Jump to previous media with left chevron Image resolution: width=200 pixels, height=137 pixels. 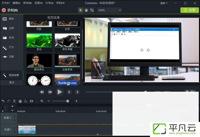[x=69, y=92]
